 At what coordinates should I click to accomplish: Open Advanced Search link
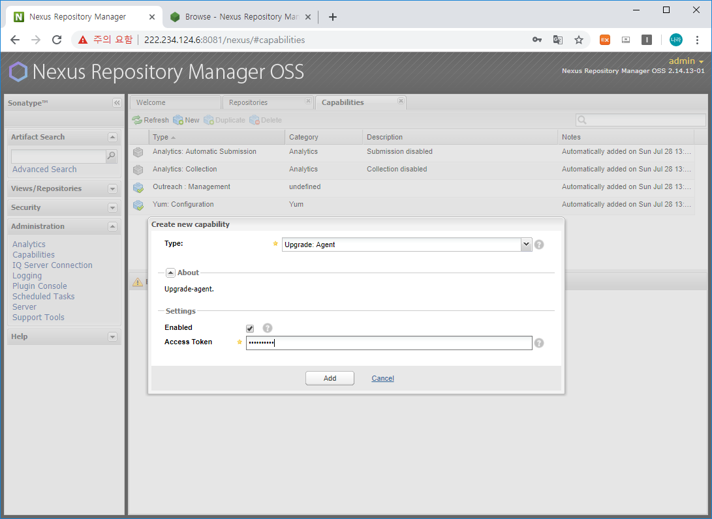tap(44, 170)
